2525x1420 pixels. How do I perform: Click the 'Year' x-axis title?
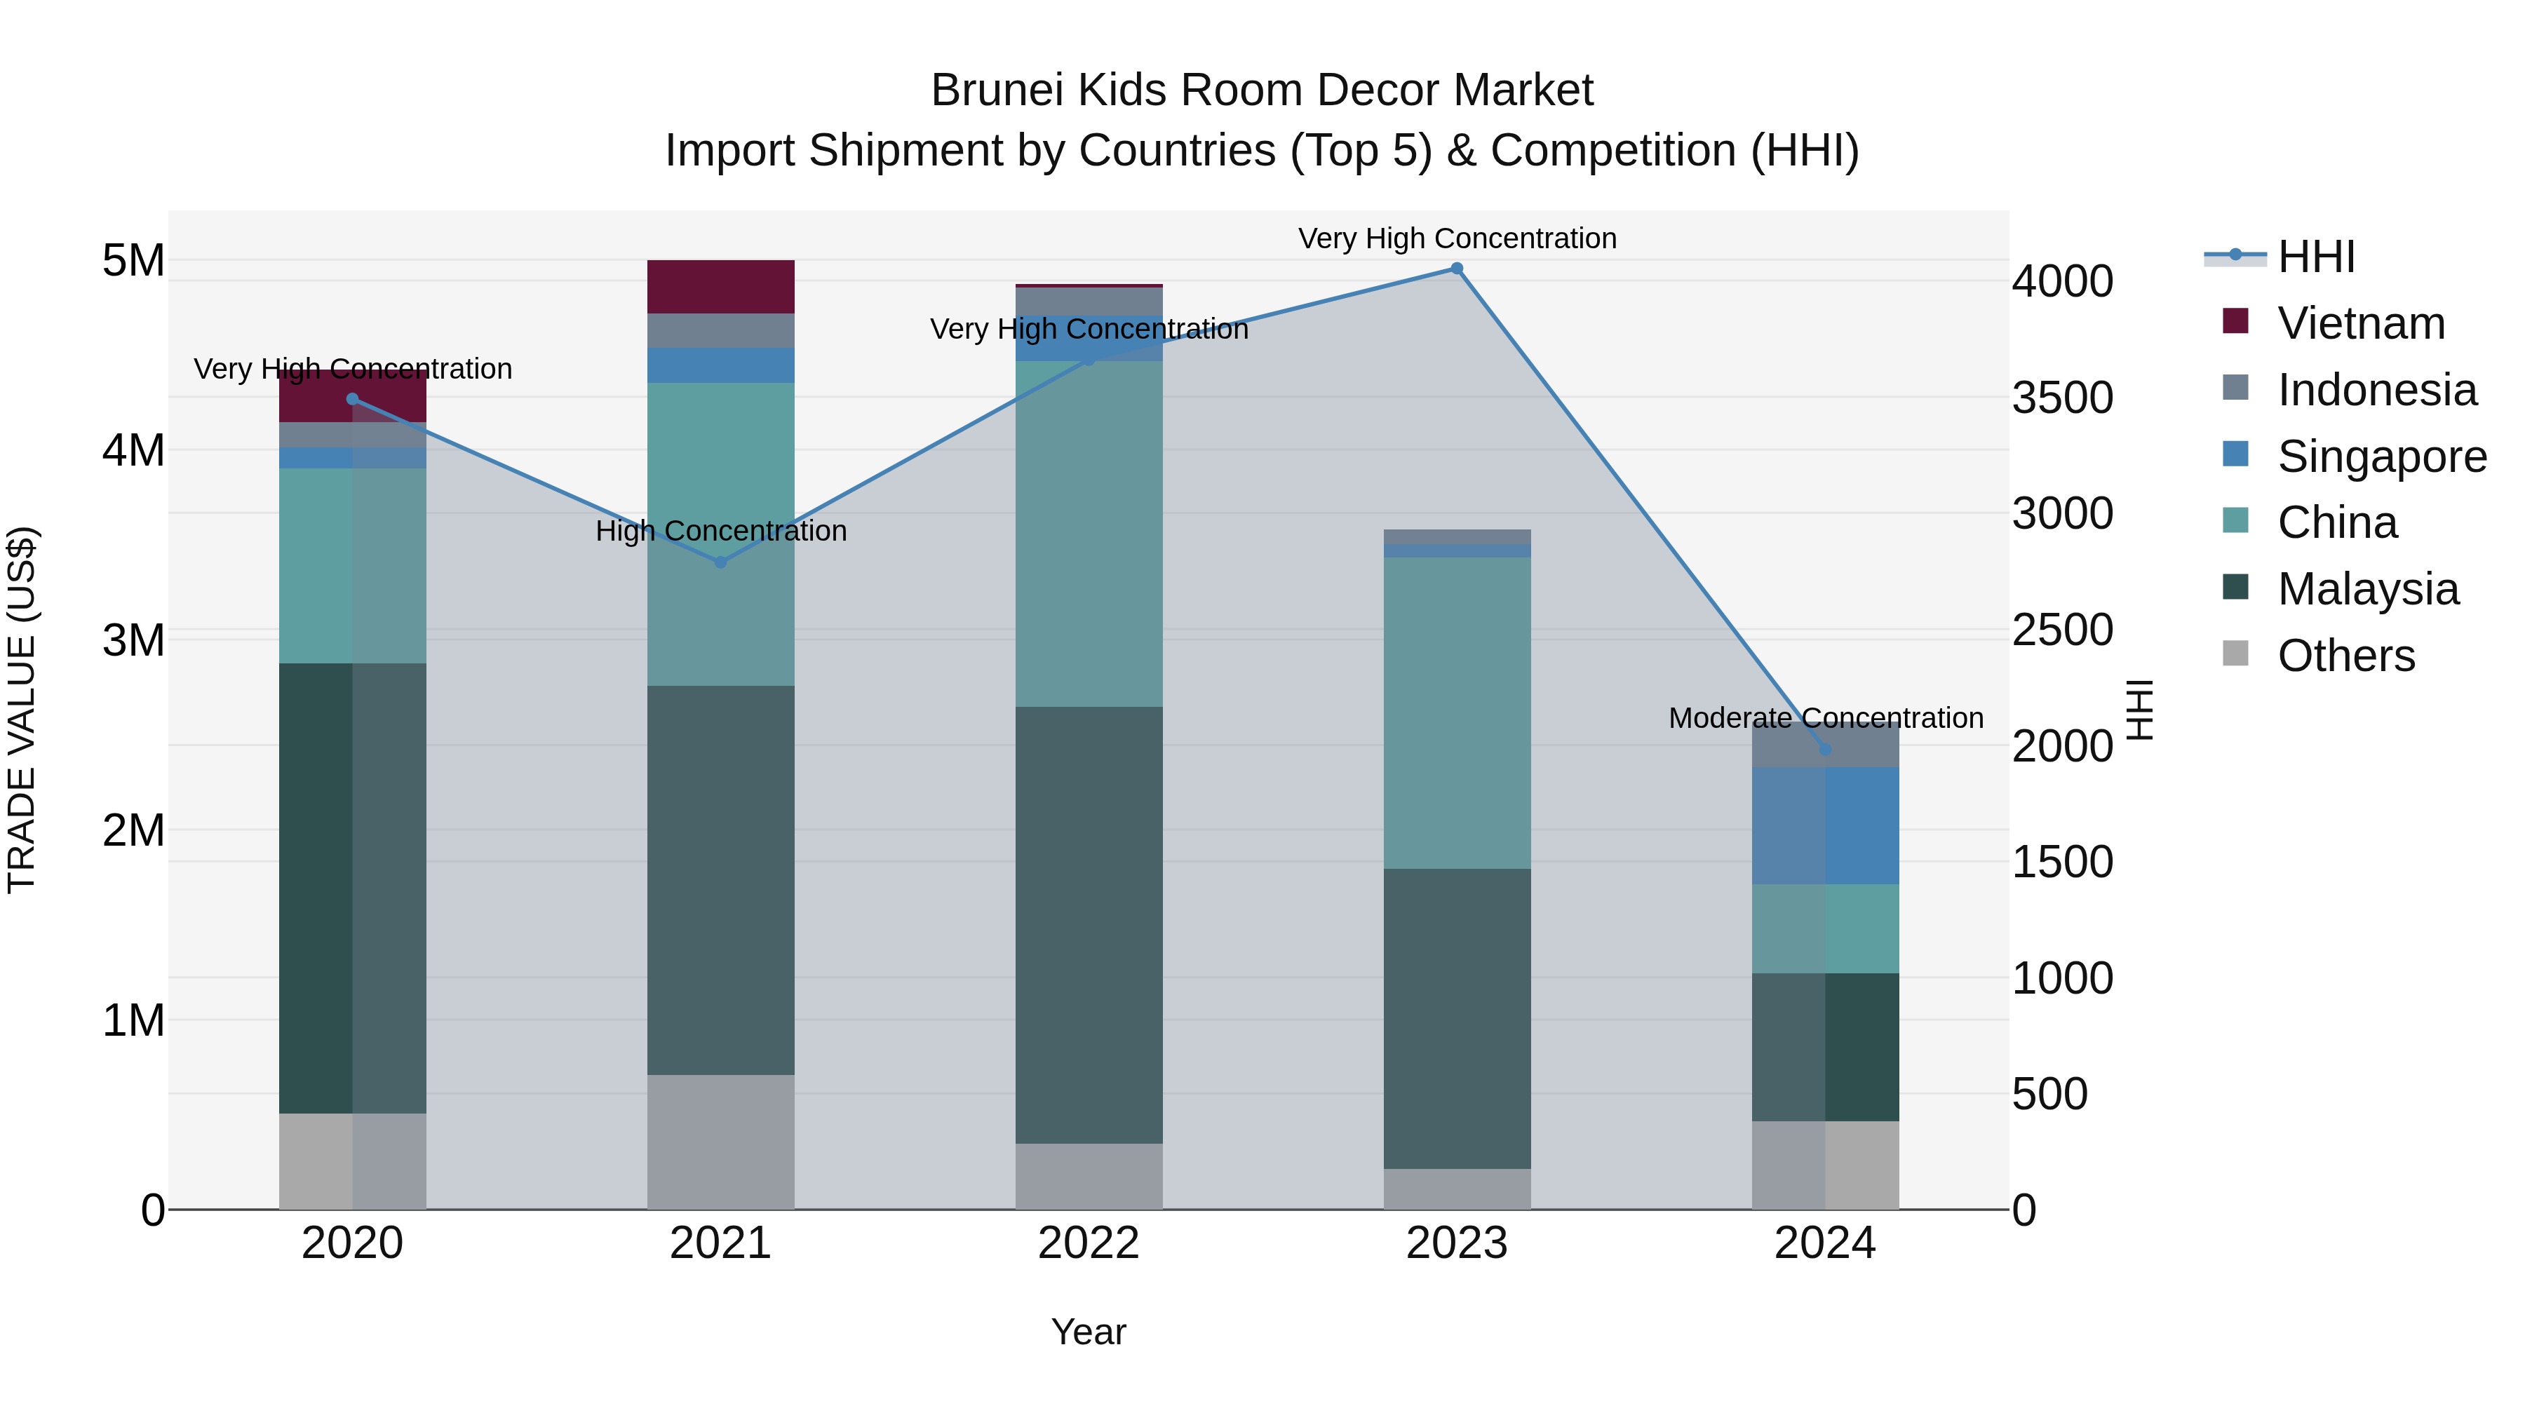(1088, 1332)
